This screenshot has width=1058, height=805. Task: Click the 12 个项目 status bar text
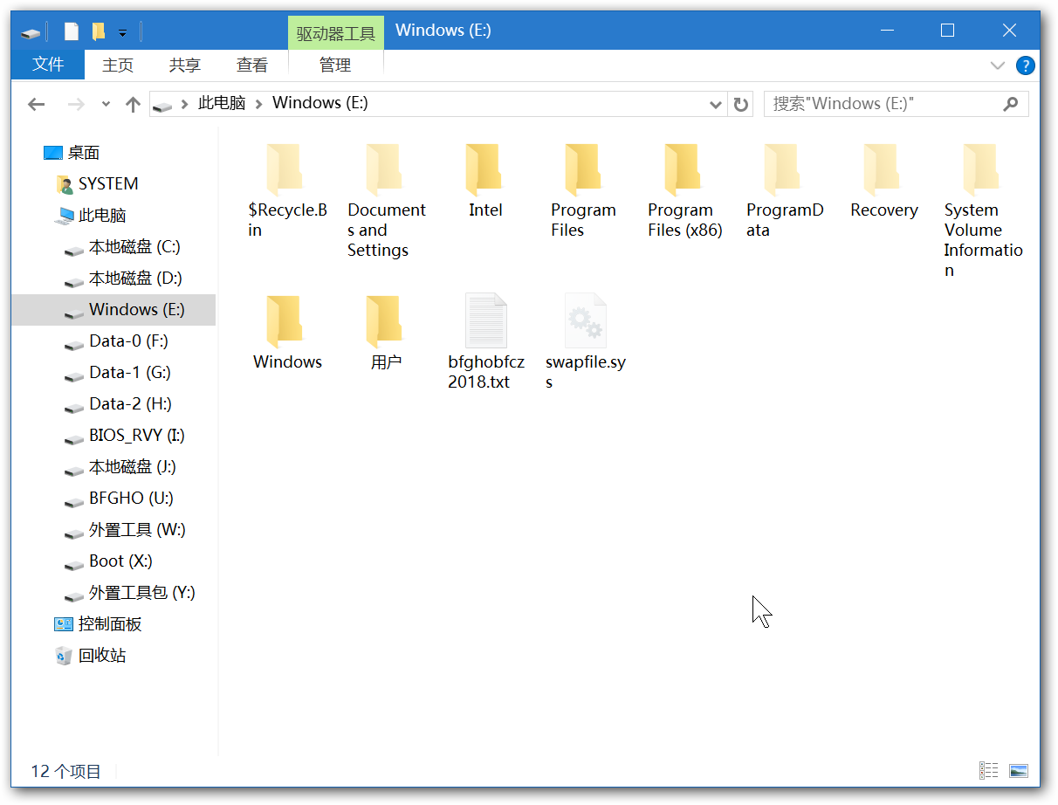(x=66, y=771)
